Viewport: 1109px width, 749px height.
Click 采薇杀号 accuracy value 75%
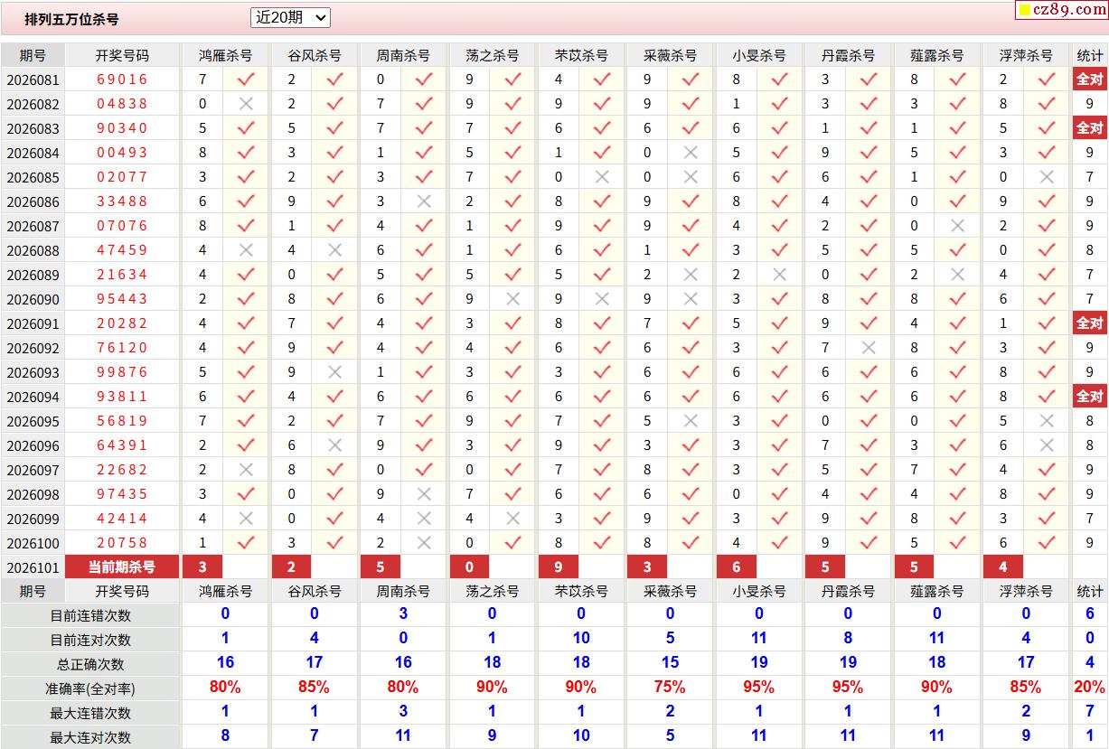670,687
